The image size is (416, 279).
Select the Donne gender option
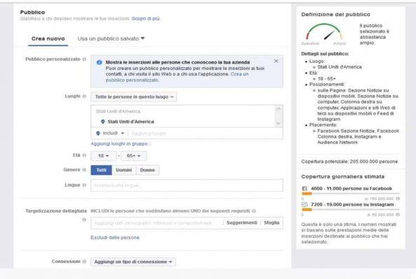[x=147, y=170]
